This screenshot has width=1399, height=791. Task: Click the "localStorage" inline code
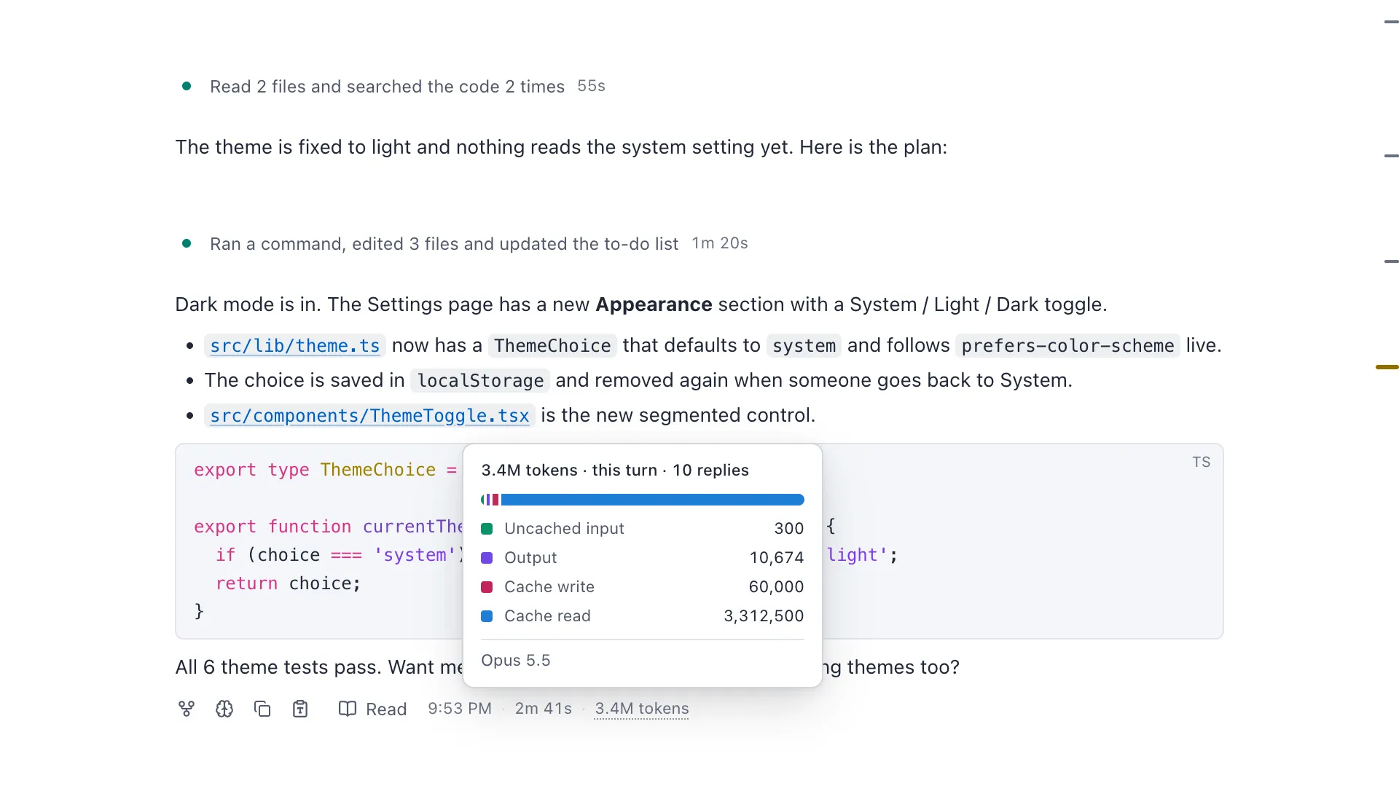click(x=480, y=381)
